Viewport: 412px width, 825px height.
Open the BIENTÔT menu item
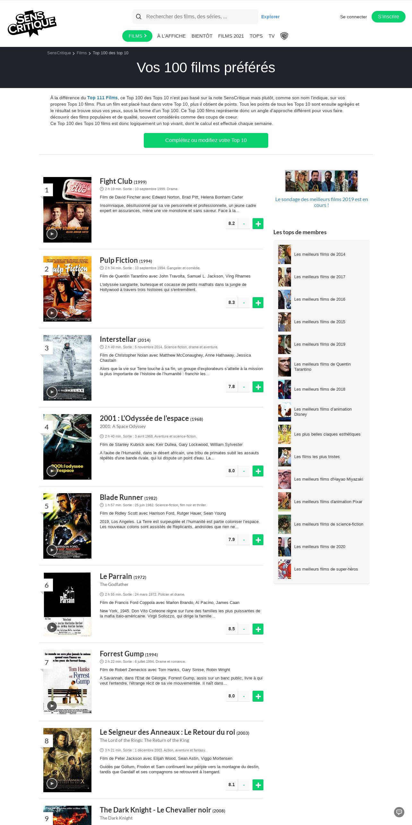coord(202,36)
